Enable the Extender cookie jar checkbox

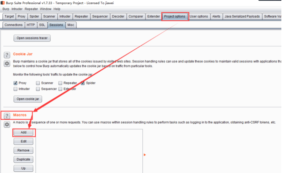[x=60, y=89]
